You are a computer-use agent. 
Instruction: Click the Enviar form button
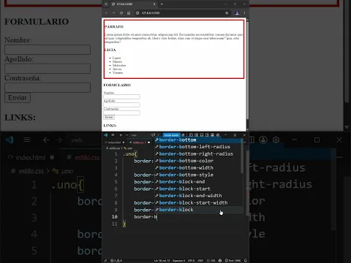[109, 118]
